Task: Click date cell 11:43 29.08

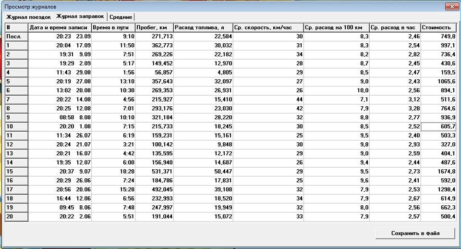Action: point(60,73)
